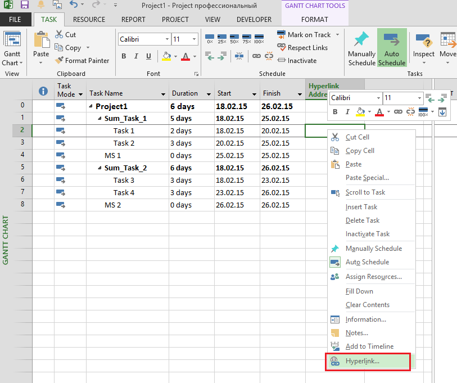The width and height of the screenshot is (457, 383).
Task: Select Scroll to Task in the context menu
Action: coord(372,192)
